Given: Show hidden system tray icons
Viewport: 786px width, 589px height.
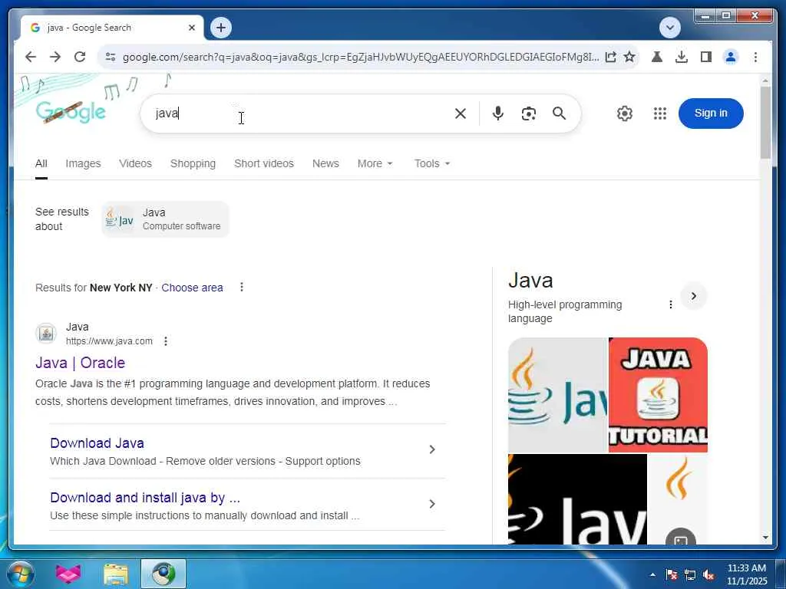Looking at the screenshot, I should [x=652, y=575].
